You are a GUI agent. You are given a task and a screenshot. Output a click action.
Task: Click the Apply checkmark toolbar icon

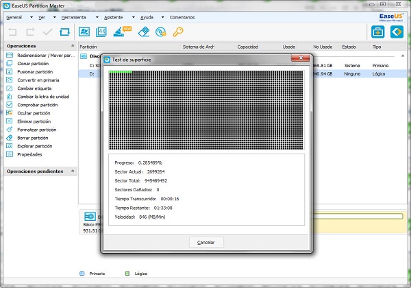pyautogui.click(x=47, y=32)
